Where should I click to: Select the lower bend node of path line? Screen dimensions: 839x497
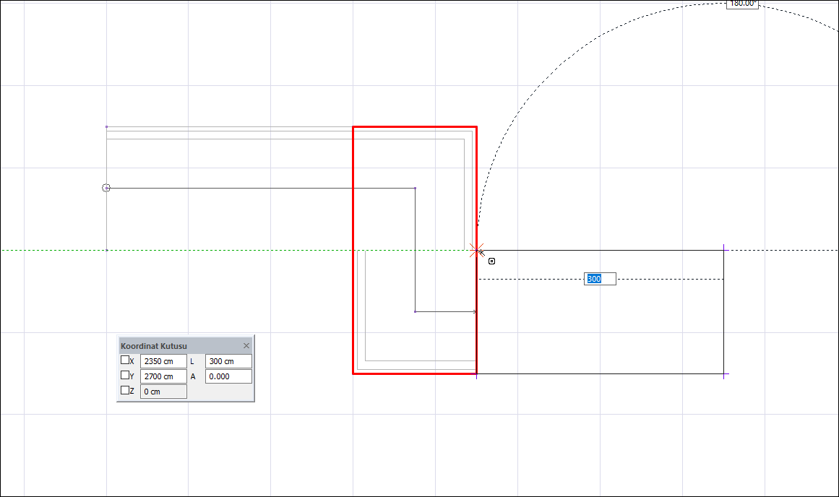pyautogui.click(x=415, y=312)
